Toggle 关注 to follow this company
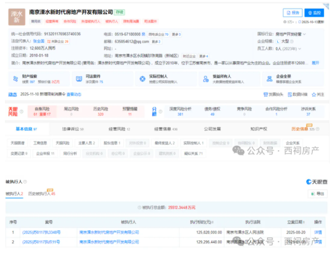The width and height of the screenshot is (331, 265). click(x=318, y=94)
